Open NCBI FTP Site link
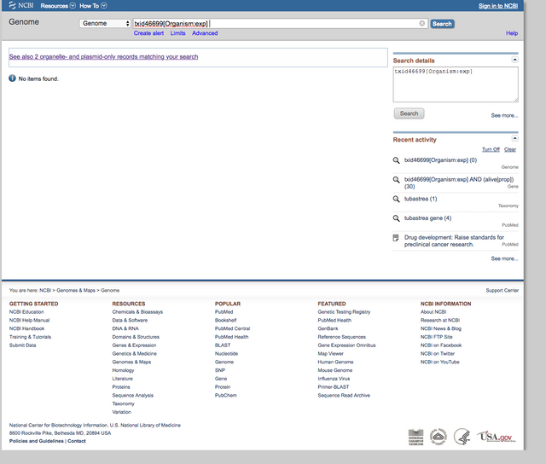Viewport: 546px width, 464px height. click(x=436, y=337)
